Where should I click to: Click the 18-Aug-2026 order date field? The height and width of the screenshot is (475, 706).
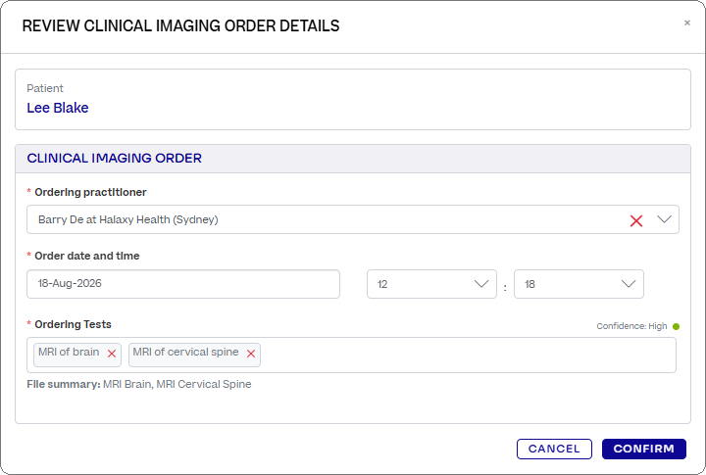pos(183,284)
